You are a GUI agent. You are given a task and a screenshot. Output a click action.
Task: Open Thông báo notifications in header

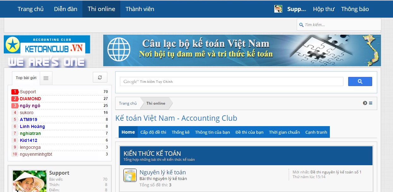[x=355, y=9]
